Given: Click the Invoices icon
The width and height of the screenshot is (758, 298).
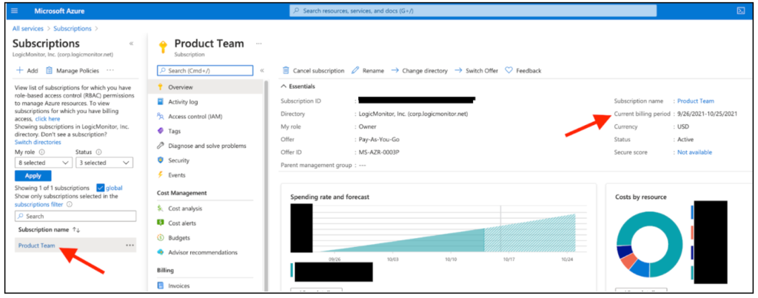Looking at the screenshot, I should pyautogui.click(x=161, y=286).
